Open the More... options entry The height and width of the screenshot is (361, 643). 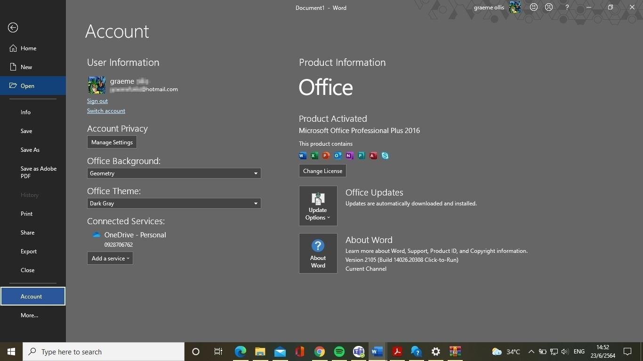[x=33, y=315]
